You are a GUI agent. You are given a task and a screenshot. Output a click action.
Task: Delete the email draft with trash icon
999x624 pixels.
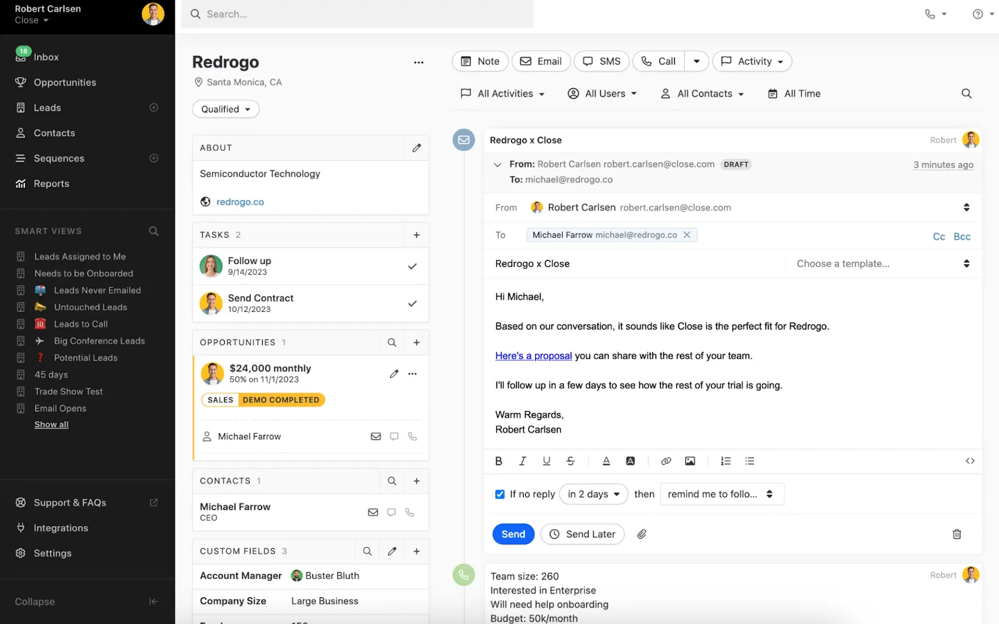click(x=957, y=534)
